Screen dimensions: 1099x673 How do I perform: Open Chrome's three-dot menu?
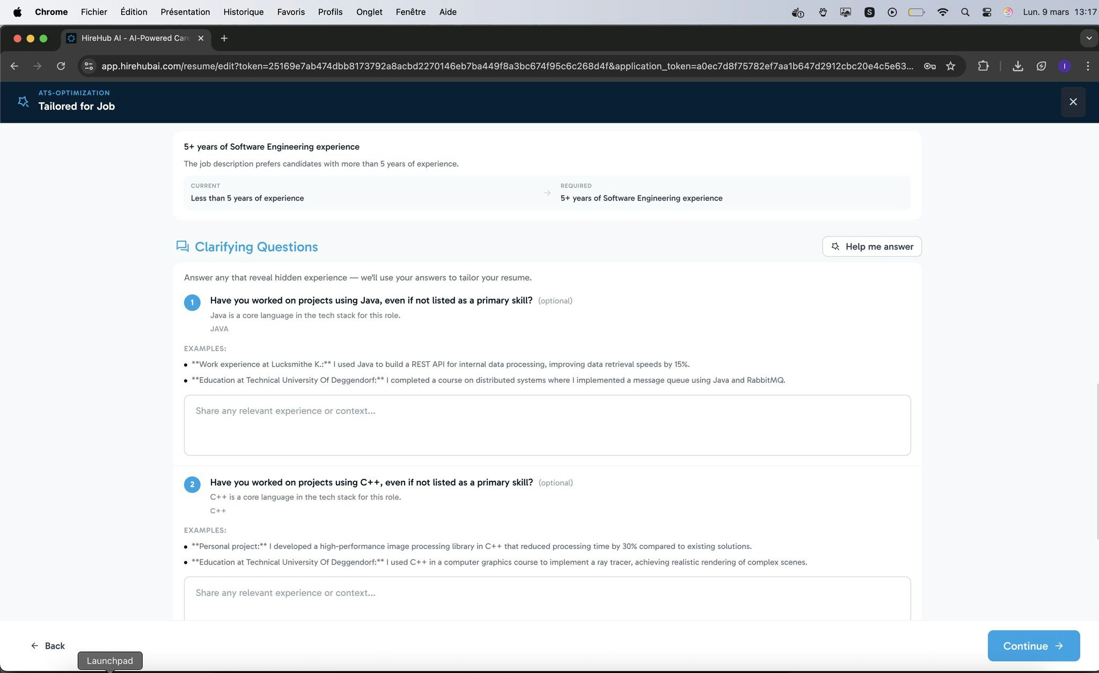1088,66
